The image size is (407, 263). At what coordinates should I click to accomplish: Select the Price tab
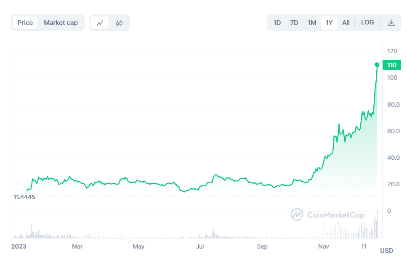[25, 23]
